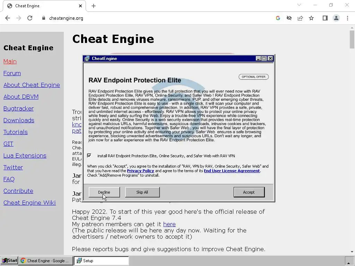The height and width of the screenshot is (266, 355).
Task: Click Skip All in the installer
Action: coord(142,192)
